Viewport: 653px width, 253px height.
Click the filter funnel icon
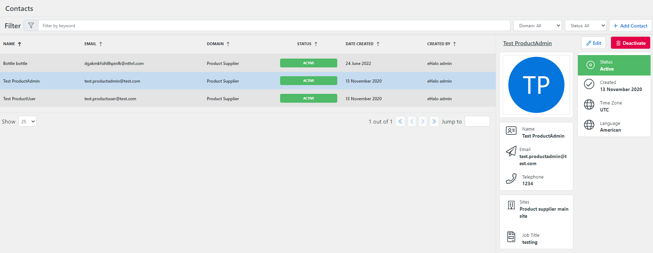coord(31,25)
